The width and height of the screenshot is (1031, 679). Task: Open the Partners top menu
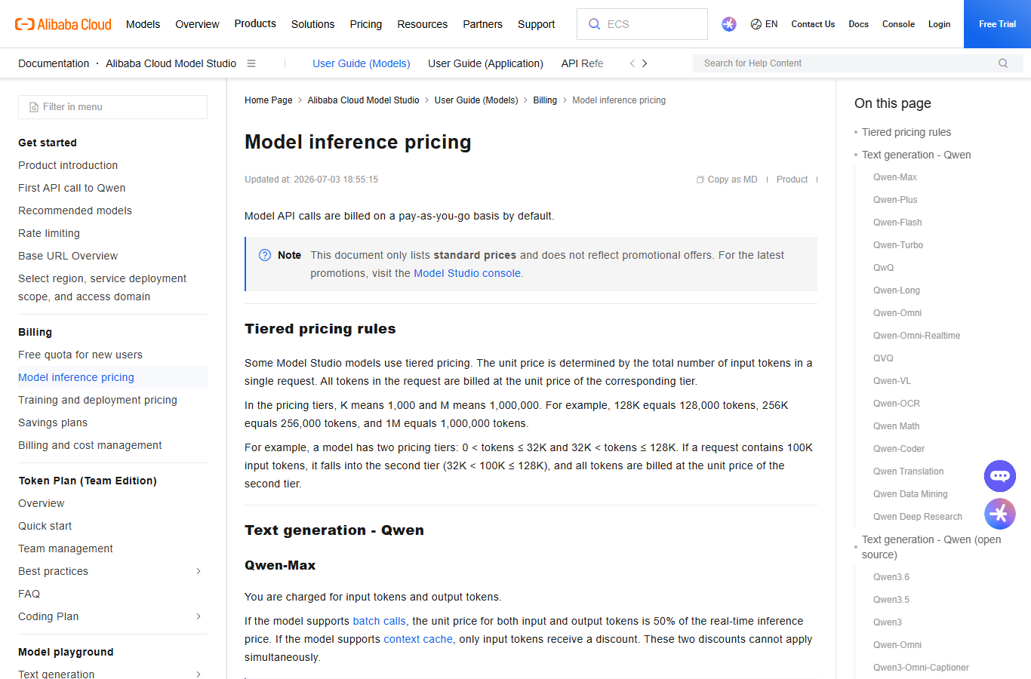click(482, 24)
